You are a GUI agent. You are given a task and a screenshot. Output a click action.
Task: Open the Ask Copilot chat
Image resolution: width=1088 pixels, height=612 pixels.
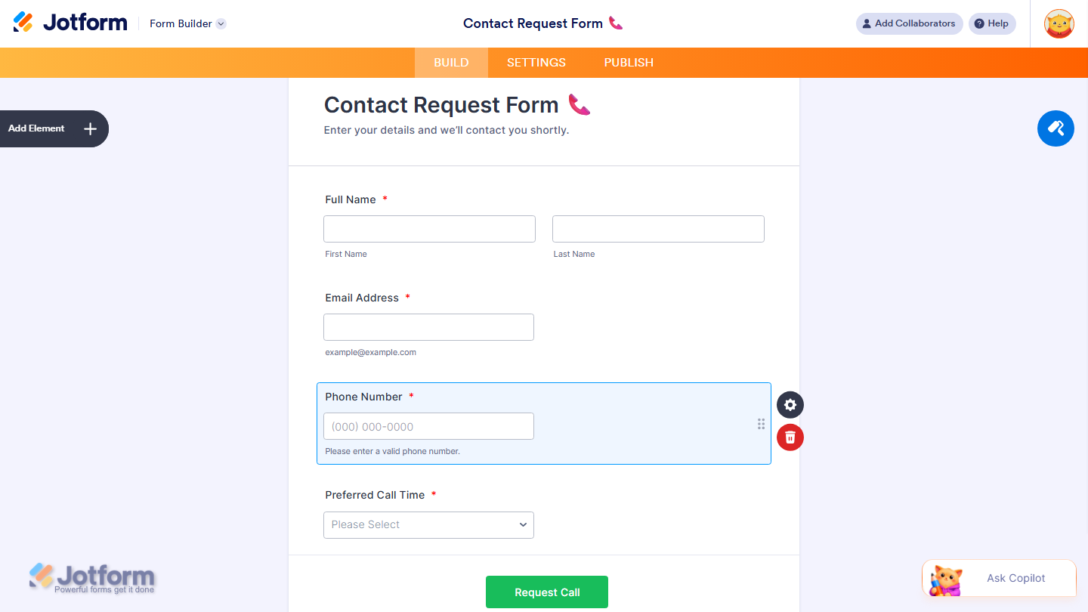[x=1015, y=578]
